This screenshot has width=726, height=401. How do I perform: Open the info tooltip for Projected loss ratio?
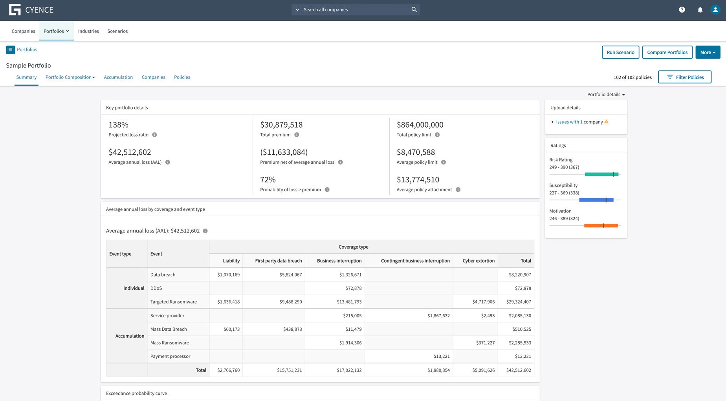(x=154, y=135)
